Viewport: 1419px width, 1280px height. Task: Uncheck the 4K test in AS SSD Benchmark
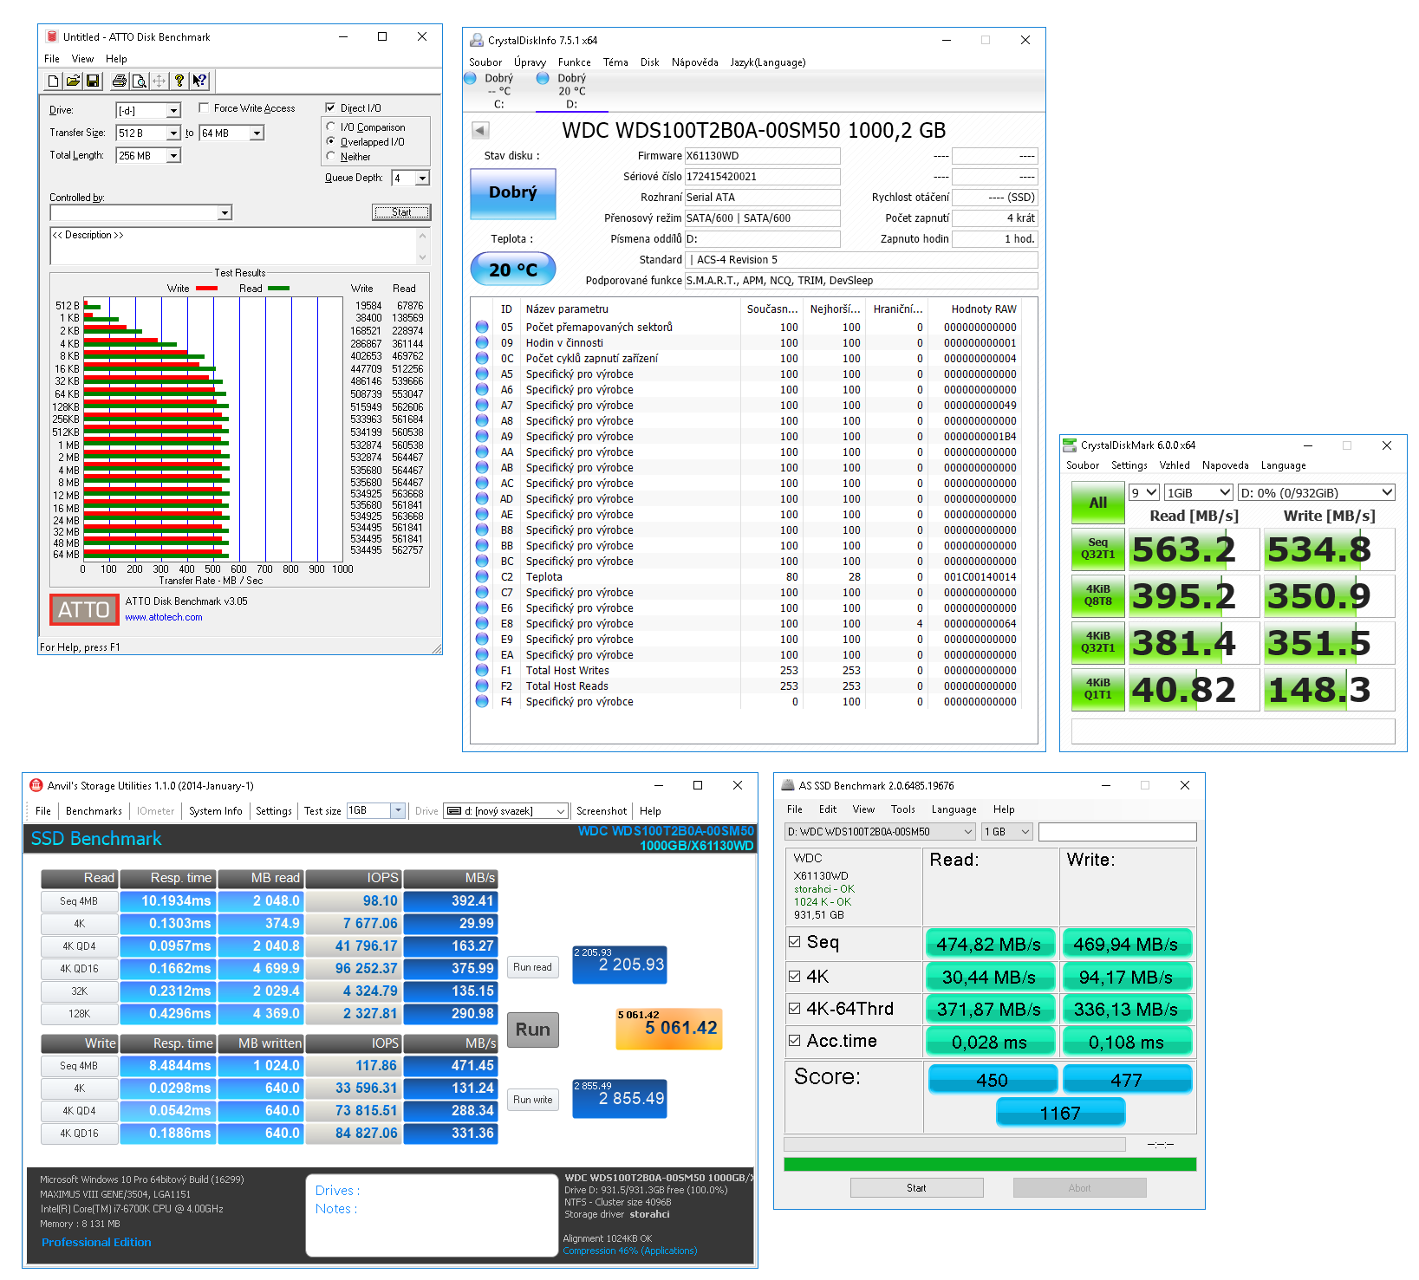pos(795,977)
